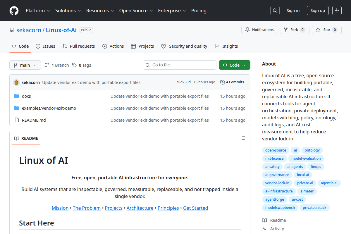The image size is (351, 234).
Task: Open the README outline list icon
Action: point(242,138)
